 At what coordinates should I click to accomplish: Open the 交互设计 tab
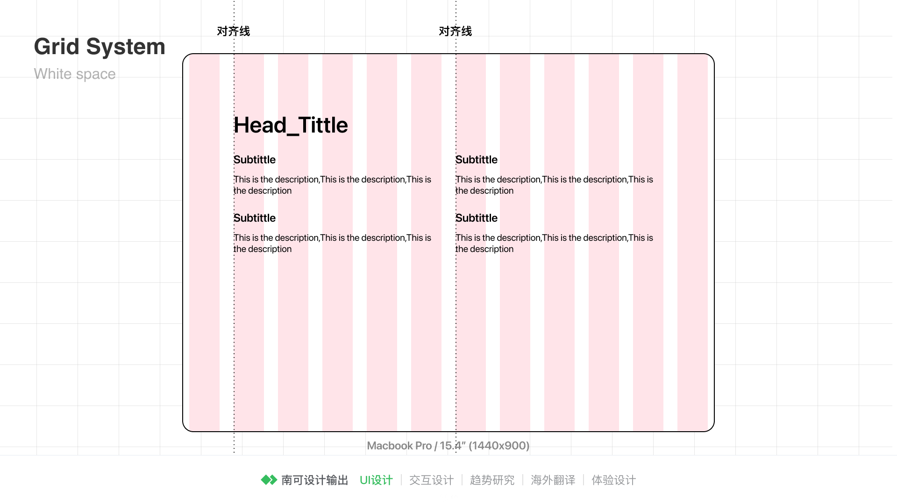(x=431, y=480)
